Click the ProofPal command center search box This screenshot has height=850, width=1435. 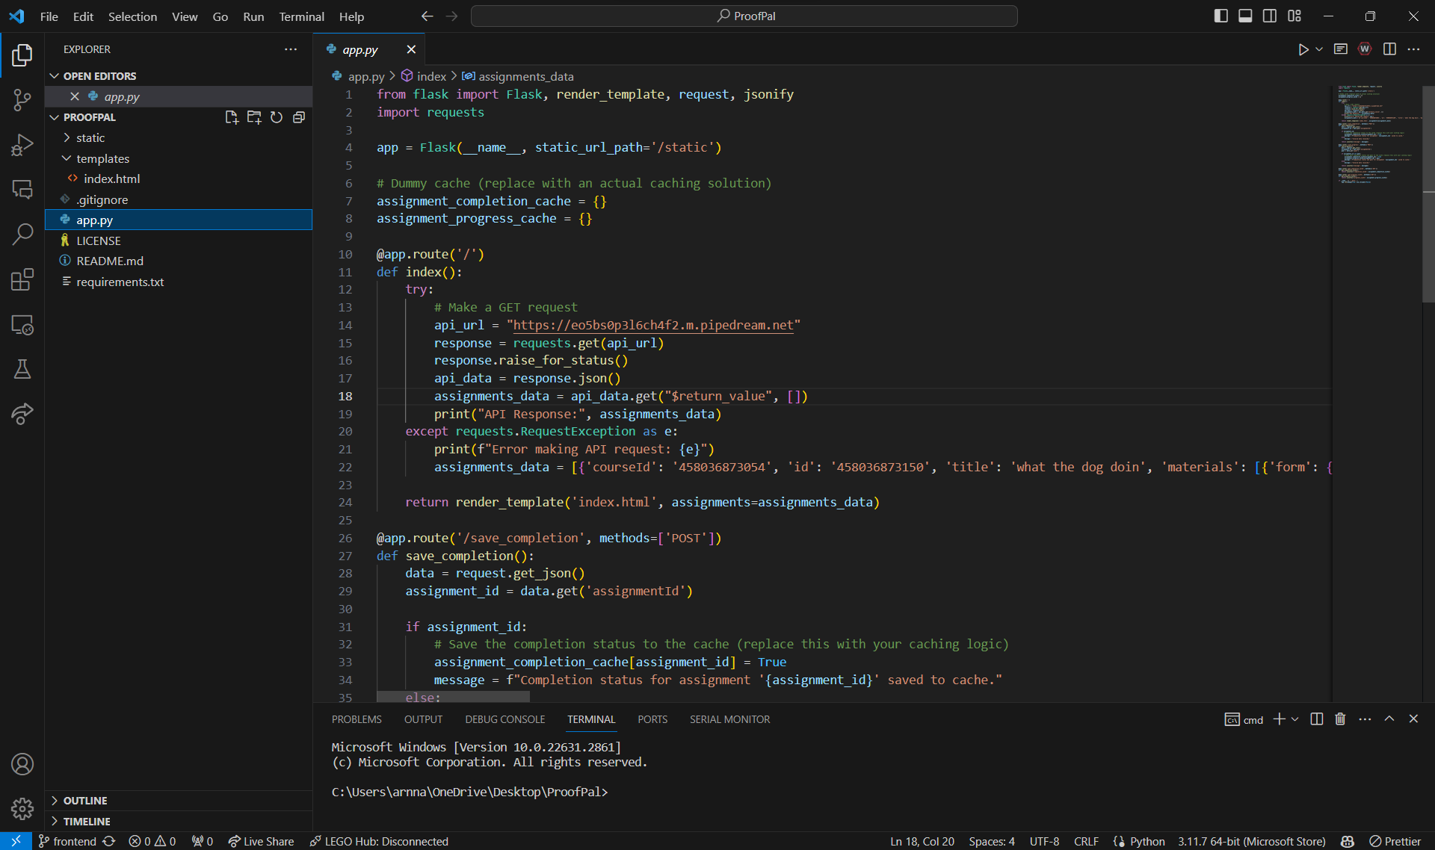click(x=744, y=16)
